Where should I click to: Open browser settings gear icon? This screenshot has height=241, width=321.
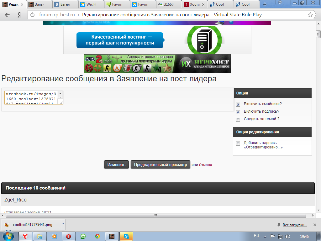click(280, 3)
